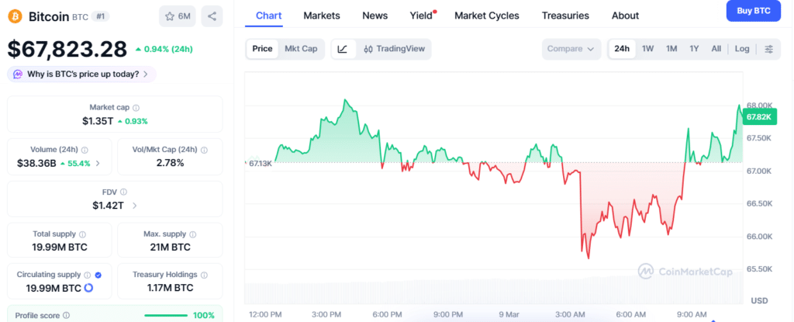Image resolution: width=794 pixels, height=322 pixels.
Task: Select the Price chart toggle
Action: [x=262, y=49]
